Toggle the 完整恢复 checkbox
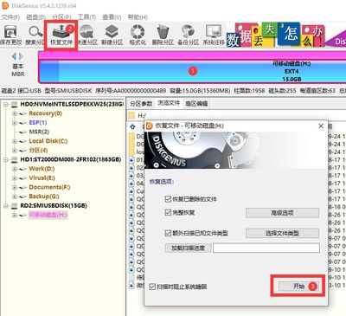This screenshot has height=316, width=346. [168, 212]
